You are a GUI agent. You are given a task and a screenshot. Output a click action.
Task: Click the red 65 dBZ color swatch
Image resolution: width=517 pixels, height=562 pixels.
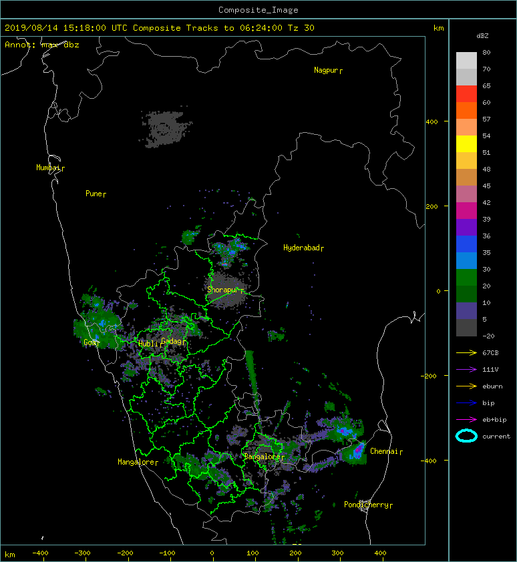(x=466, y=93)
